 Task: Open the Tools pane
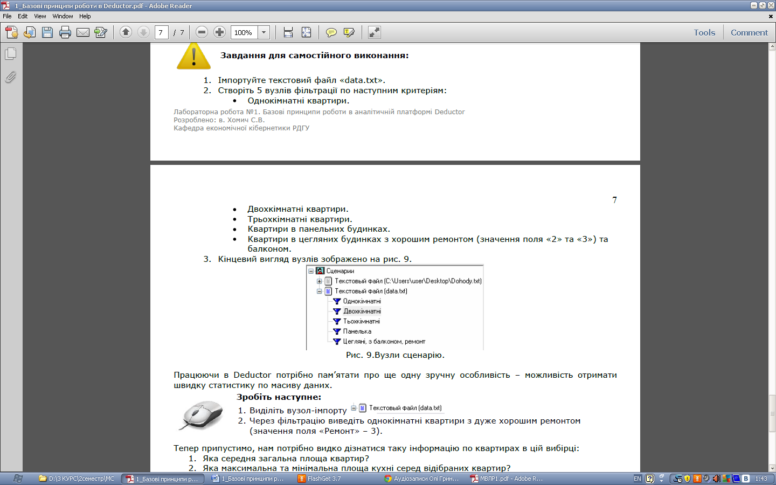coord(704,32)
